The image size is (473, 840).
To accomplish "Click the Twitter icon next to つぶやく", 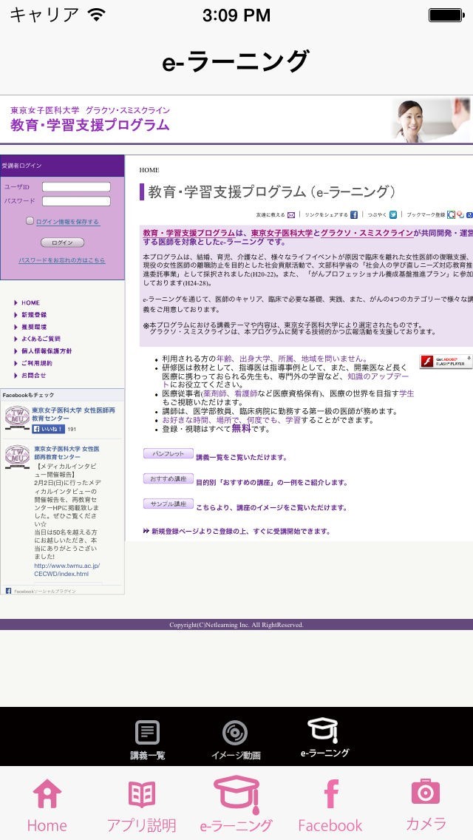I will pos(393,214).
